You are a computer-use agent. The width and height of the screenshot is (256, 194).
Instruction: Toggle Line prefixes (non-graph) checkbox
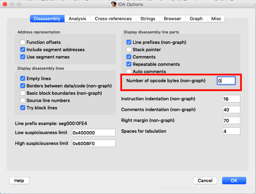(129, 42)
